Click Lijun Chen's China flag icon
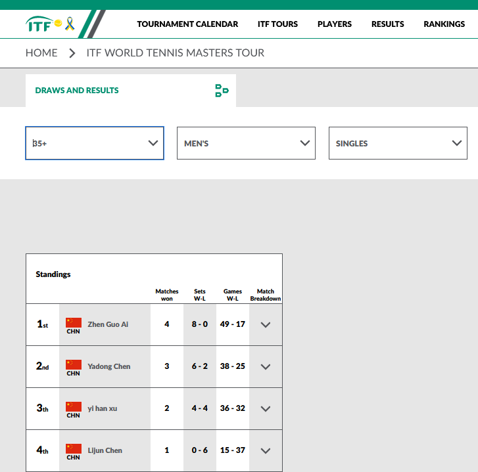This screenshot has width=478, height=472. (x=74, y=448)
